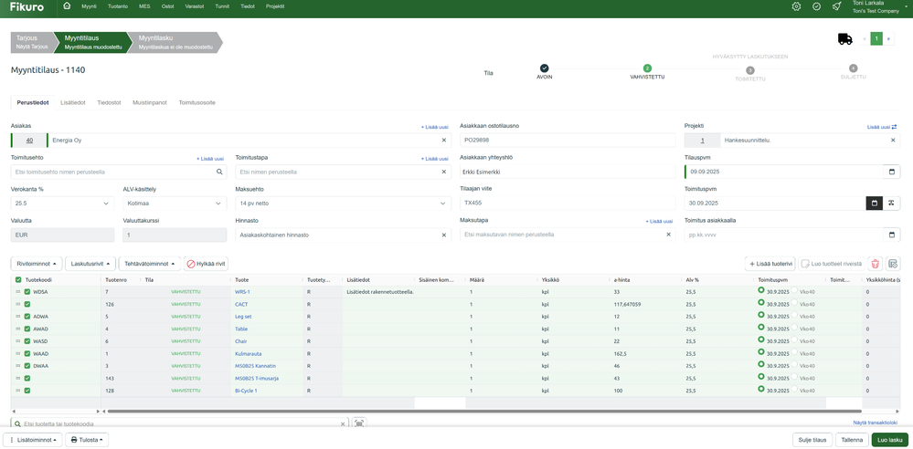Screen dimensions: 913x449
Task: Click the Hylkää rivit button
Action: click(x=207, y=264)
